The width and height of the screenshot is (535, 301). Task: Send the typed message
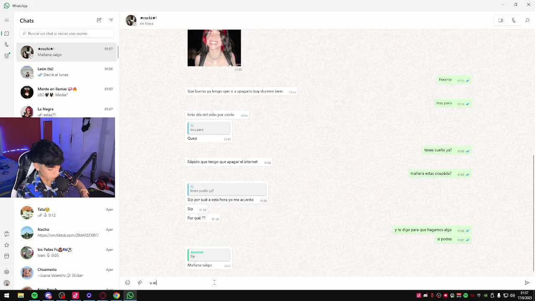point(527,283)
